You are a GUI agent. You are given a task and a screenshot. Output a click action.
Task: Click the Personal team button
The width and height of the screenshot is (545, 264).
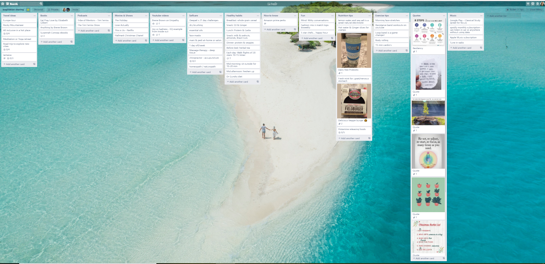pos(39,9)
